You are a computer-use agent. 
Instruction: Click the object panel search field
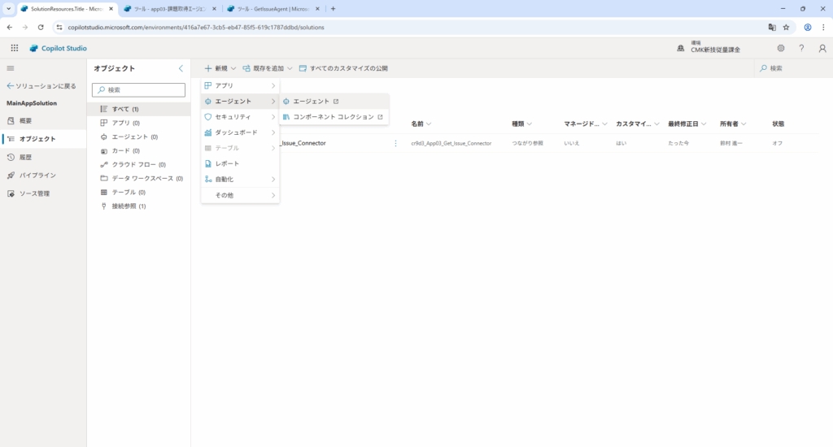click(x=135, y=89)
